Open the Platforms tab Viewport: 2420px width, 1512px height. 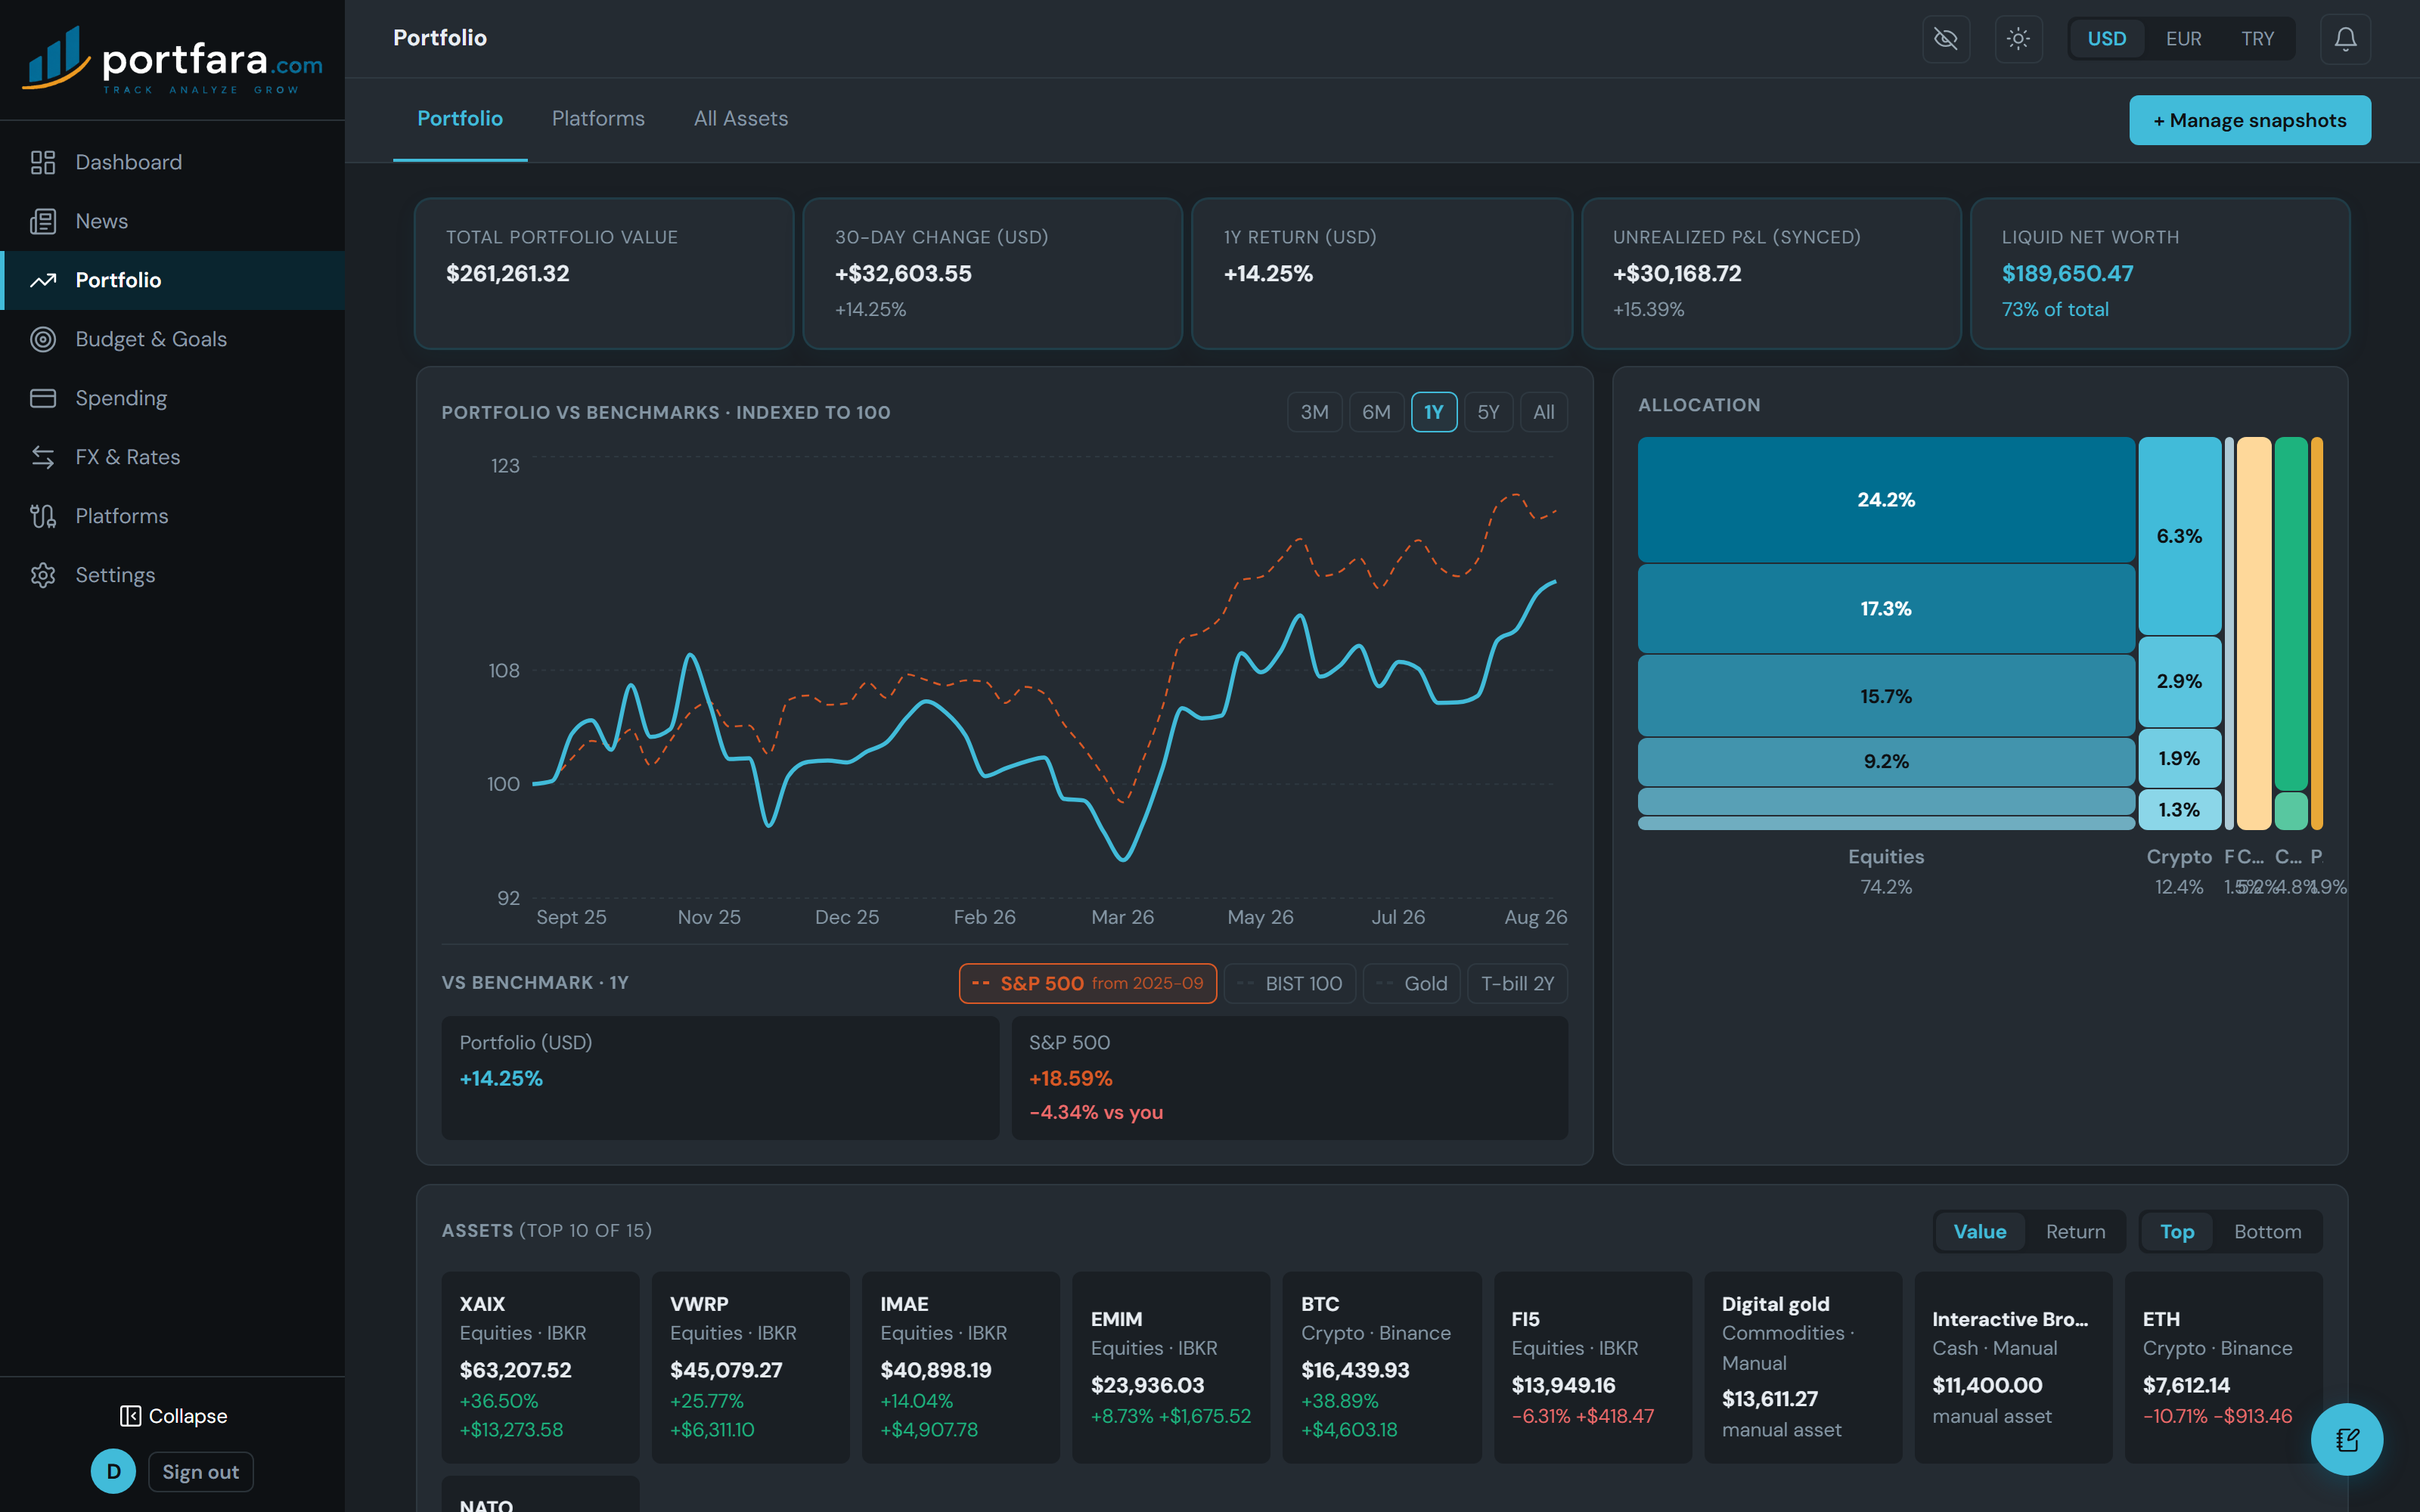(598, 119)
